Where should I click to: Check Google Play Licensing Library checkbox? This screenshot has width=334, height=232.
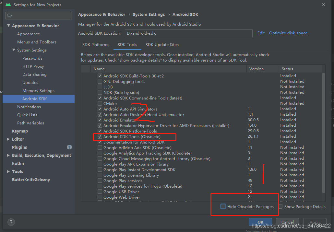pyautogui.click(x=100, y=175)
